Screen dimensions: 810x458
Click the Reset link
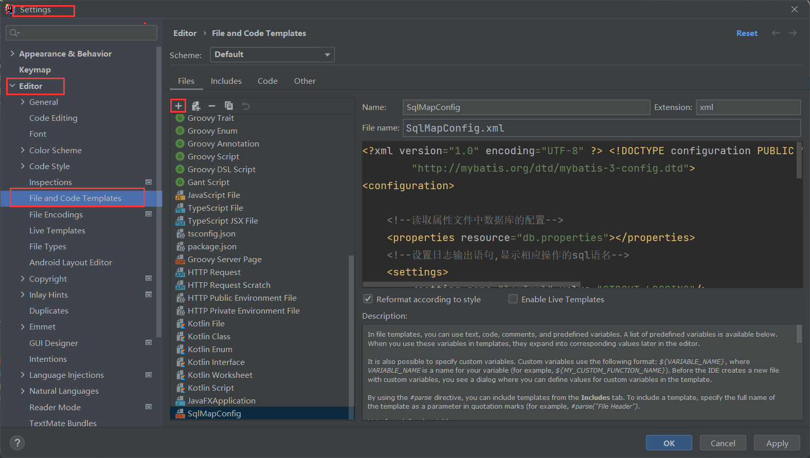tap(747, 33)
